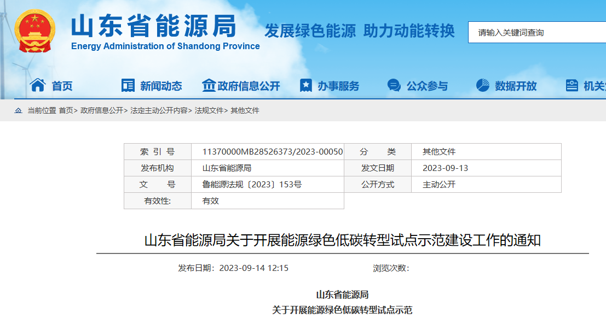Screen dimensions: 606x319
Task: Click the home house icon in navigation
Action: 38,85
